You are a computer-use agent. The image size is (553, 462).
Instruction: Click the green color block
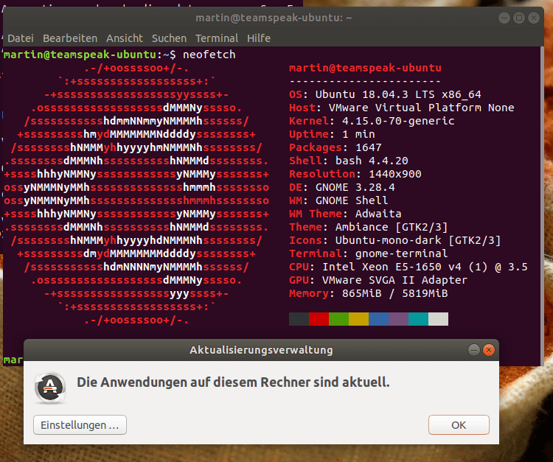point(338,319)
